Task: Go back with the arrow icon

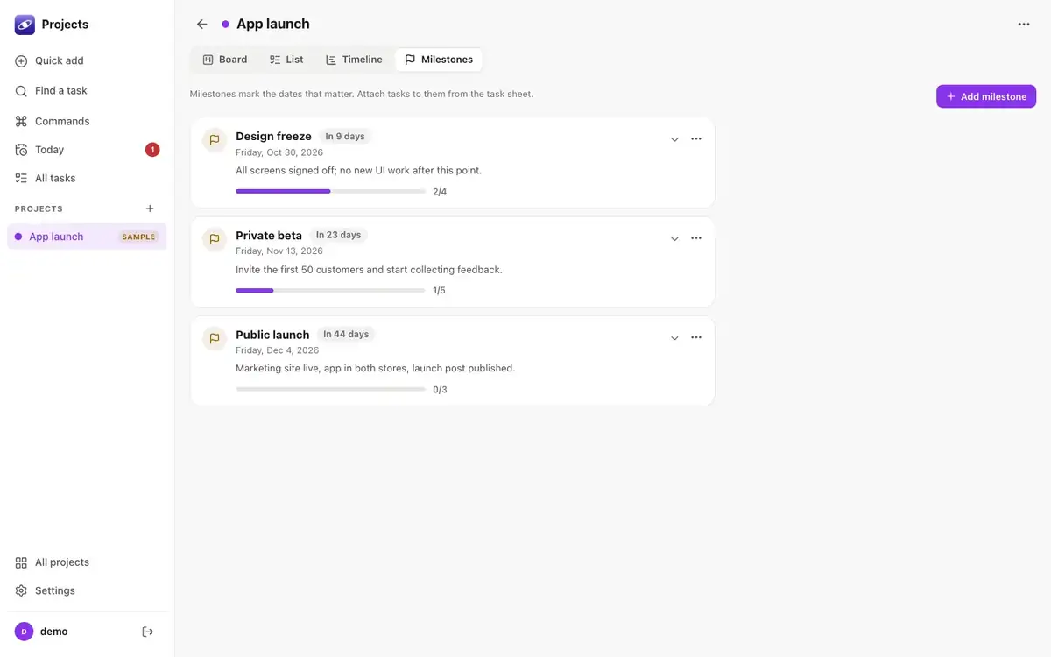Action: coord(202,24)
